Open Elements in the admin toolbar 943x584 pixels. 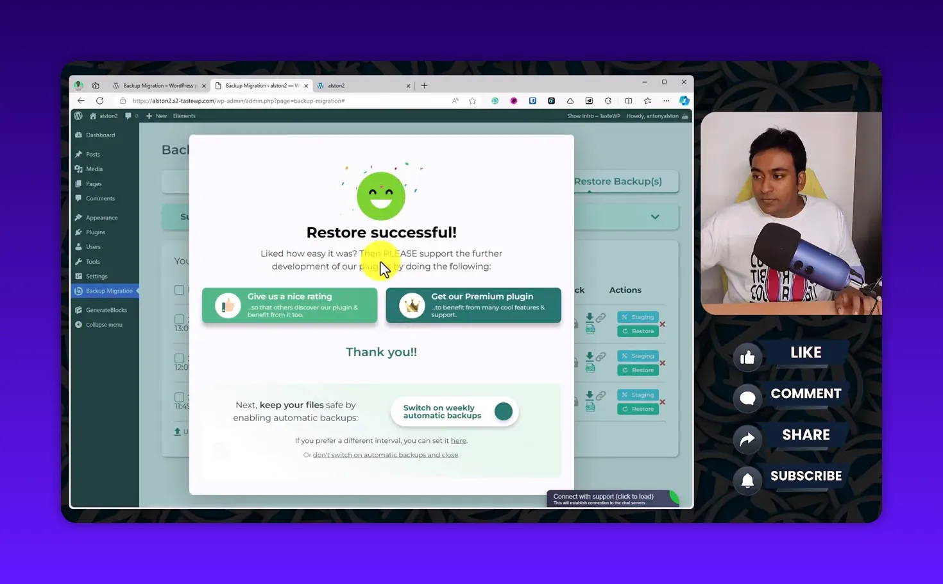point(184,116)
